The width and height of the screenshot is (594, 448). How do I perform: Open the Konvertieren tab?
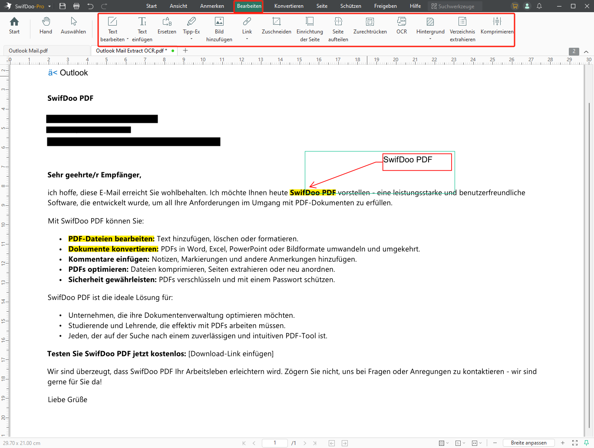289,6
